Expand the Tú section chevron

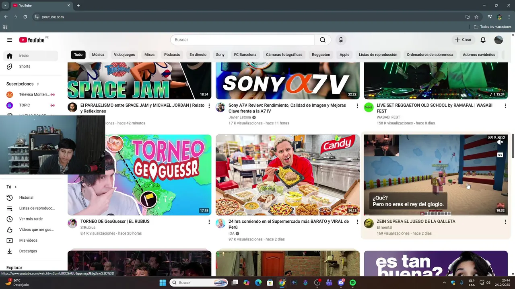(x=16, y=187)
